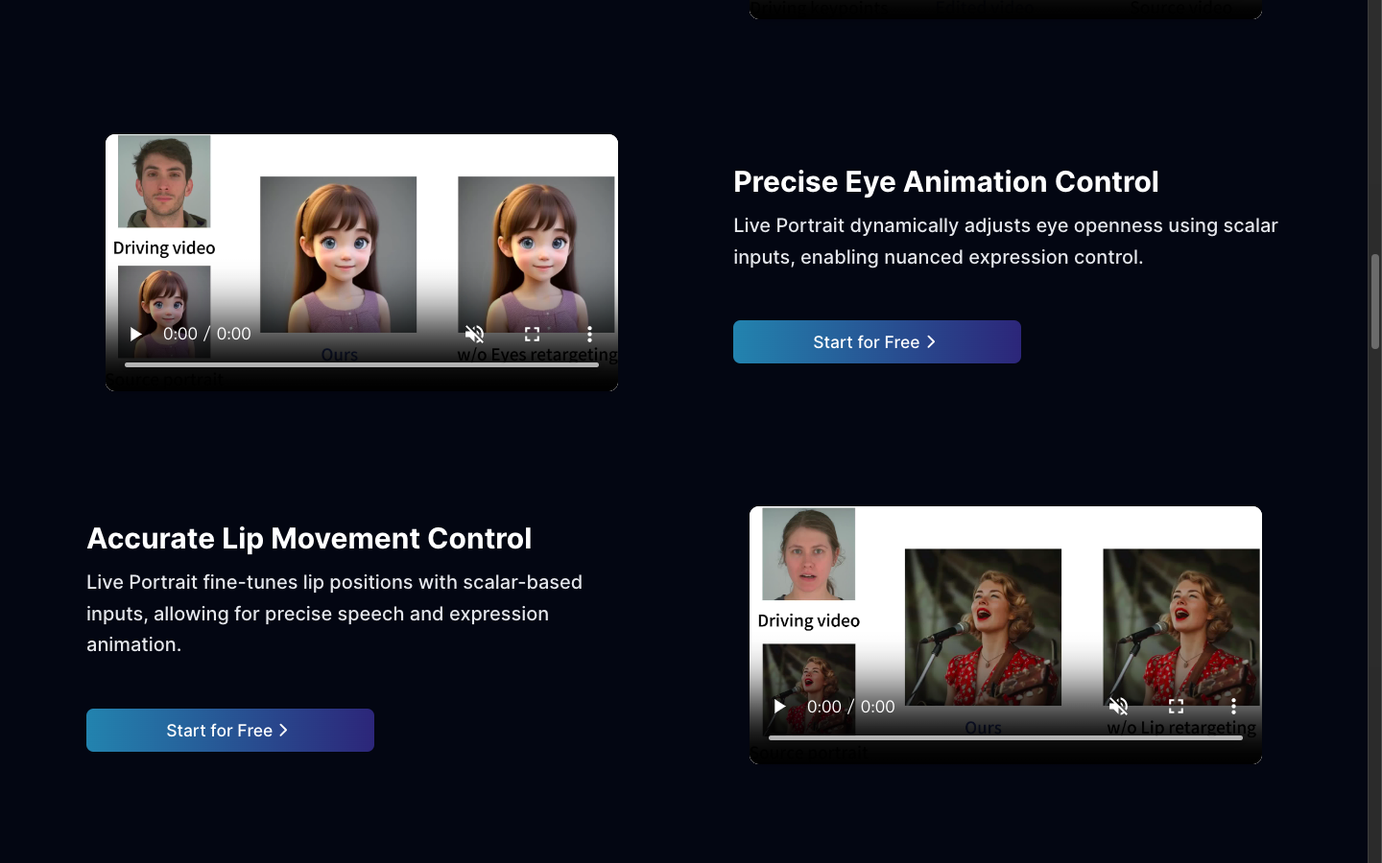Screen dimensions: 1382x863
Task: Select the Accurate Lip Movement Control heading
Action: pos(309,538)
